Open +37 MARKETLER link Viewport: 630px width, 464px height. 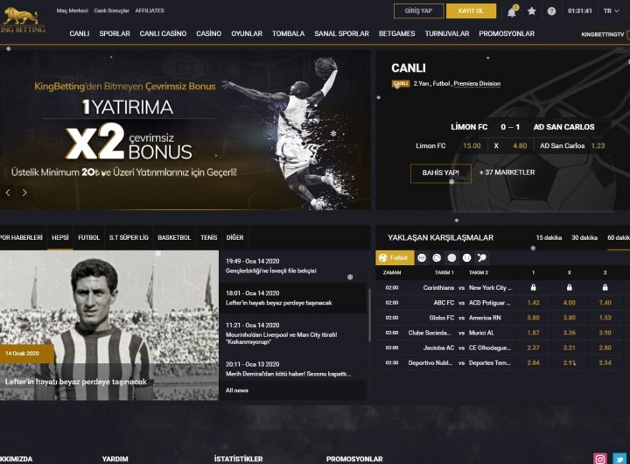[507, 172]
